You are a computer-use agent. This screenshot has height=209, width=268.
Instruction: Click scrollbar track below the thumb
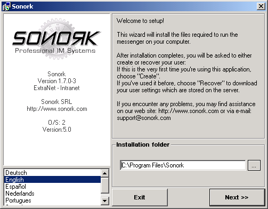[x=105, y=195]
